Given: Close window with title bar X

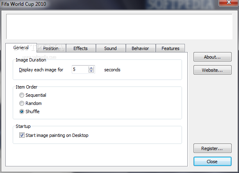Looking at the screenshot, I should (229, 2).
